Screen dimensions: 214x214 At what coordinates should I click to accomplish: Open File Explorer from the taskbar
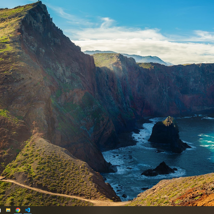8,210
